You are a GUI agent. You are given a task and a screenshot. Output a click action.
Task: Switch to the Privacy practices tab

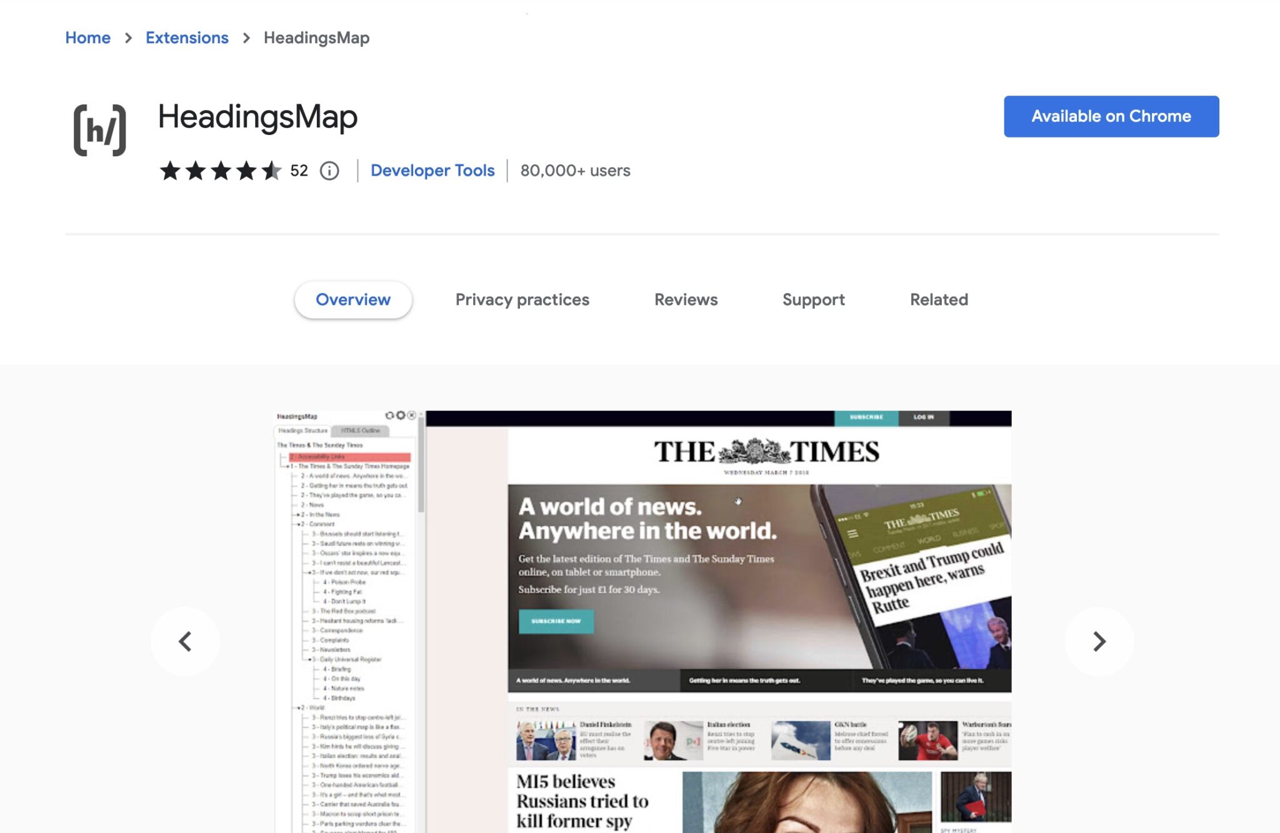tap(522, 299)
